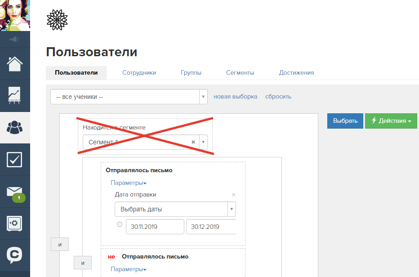Switch to the Достижения tab
Viewport: 419px width, 277px height.
(297, 73)
